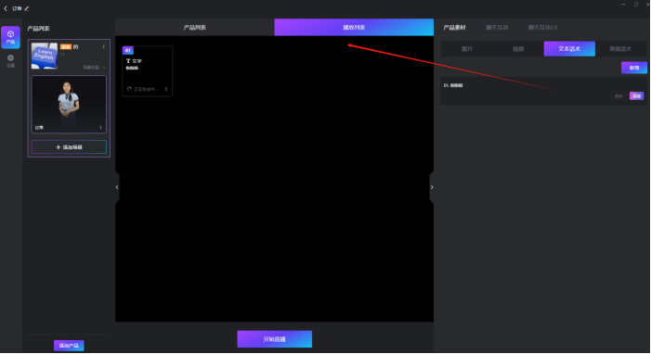Select the presenter scene thumbnail
Image resolution: width=651 pixels, height=354 pixels.
coord(69,105)
